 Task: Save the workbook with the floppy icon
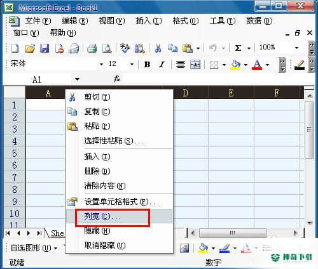pos(45,48)
